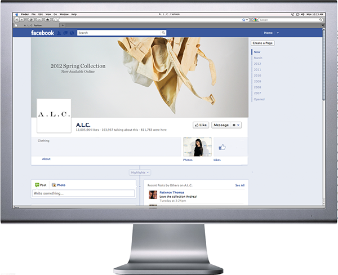Open the page options dropdown arrow near Message
Screen dimensions: 338x275
point(238,125)
